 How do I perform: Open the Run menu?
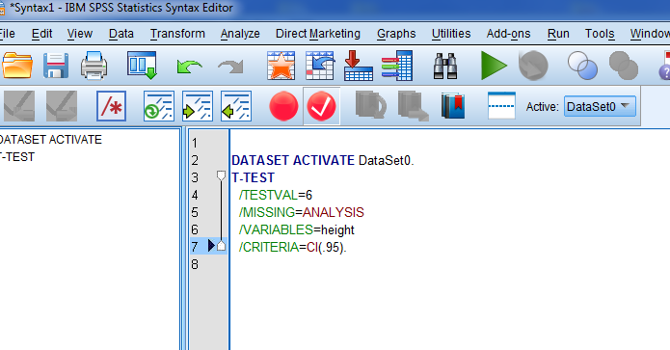pos(558,34)
